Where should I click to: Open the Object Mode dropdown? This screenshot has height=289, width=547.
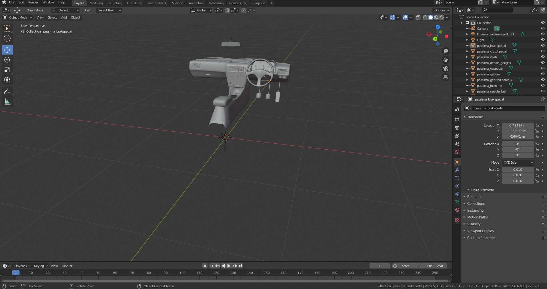(18, 17)
